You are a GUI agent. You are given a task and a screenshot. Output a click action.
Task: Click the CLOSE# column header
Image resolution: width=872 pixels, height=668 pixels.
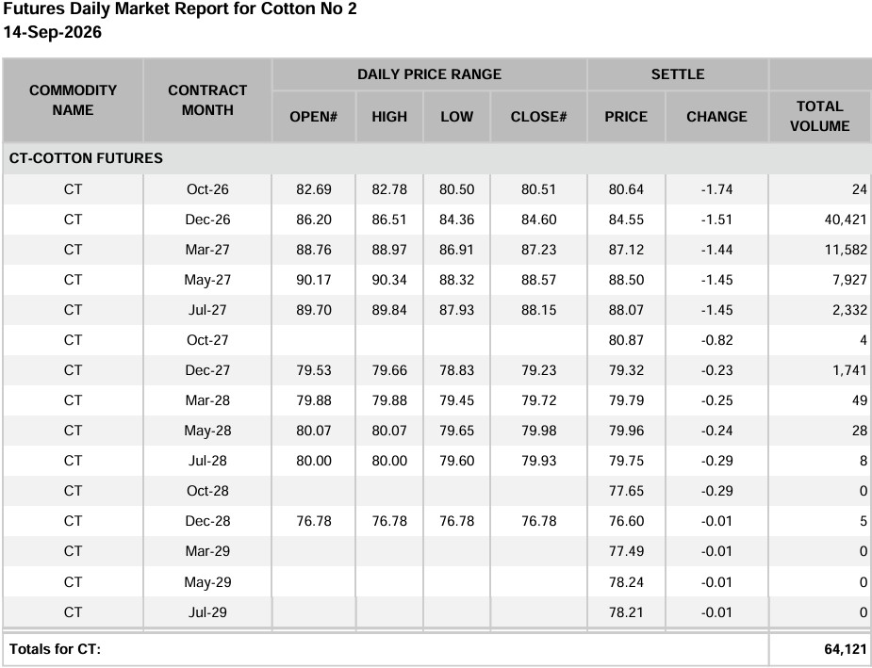click(x=538, y=117)
